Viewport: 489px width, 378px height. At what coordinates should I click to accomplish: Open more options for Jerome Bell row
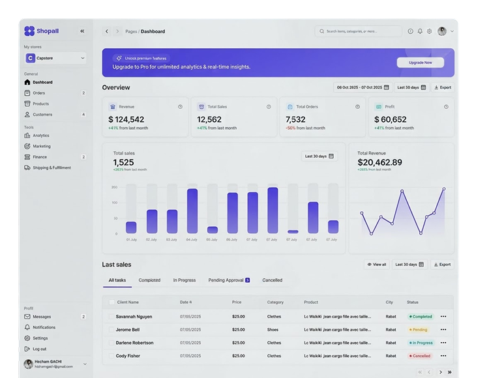click(x=443, y=330)
